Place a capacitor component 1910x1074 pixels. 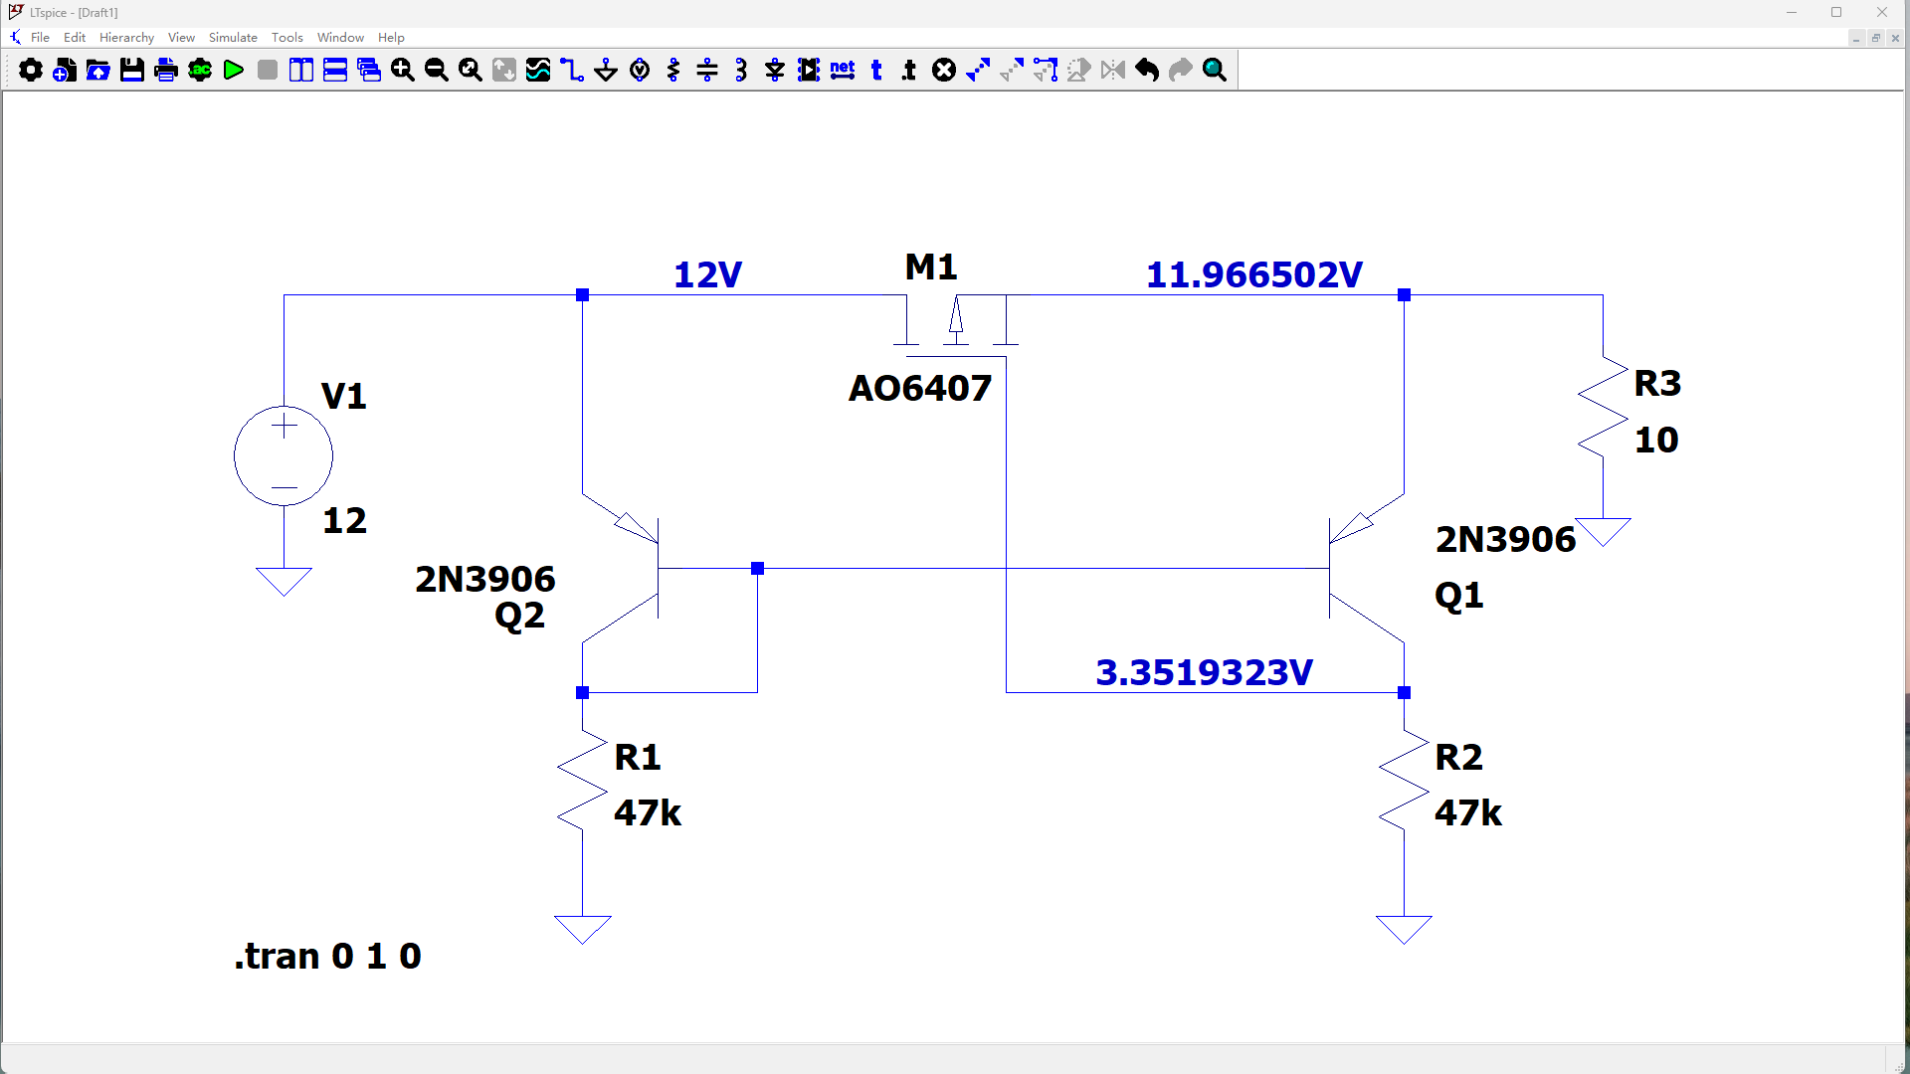coord(707,70)
